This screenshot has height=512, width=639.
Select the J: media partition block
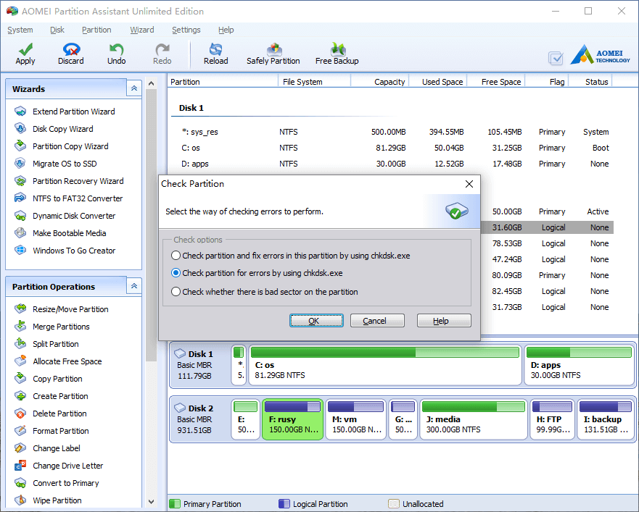pos(474,419)
